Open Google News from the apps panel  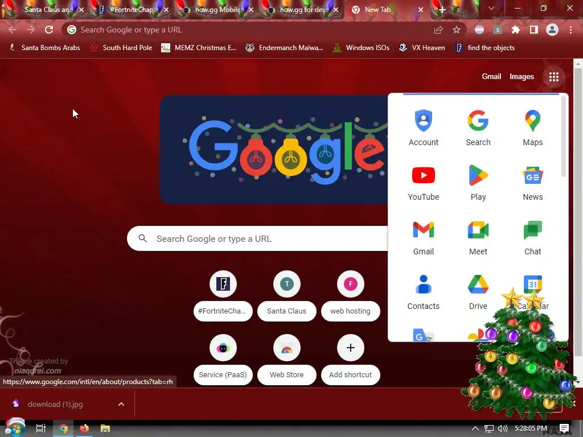pos(532,182)
